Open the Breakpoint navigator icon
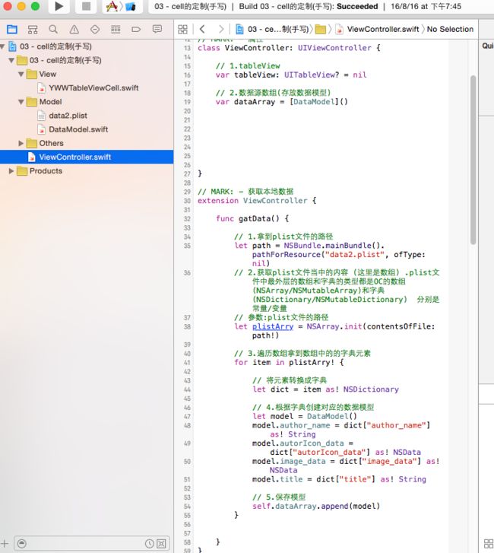The height and width of the screenshot is (553, 494). coord(136,29)
